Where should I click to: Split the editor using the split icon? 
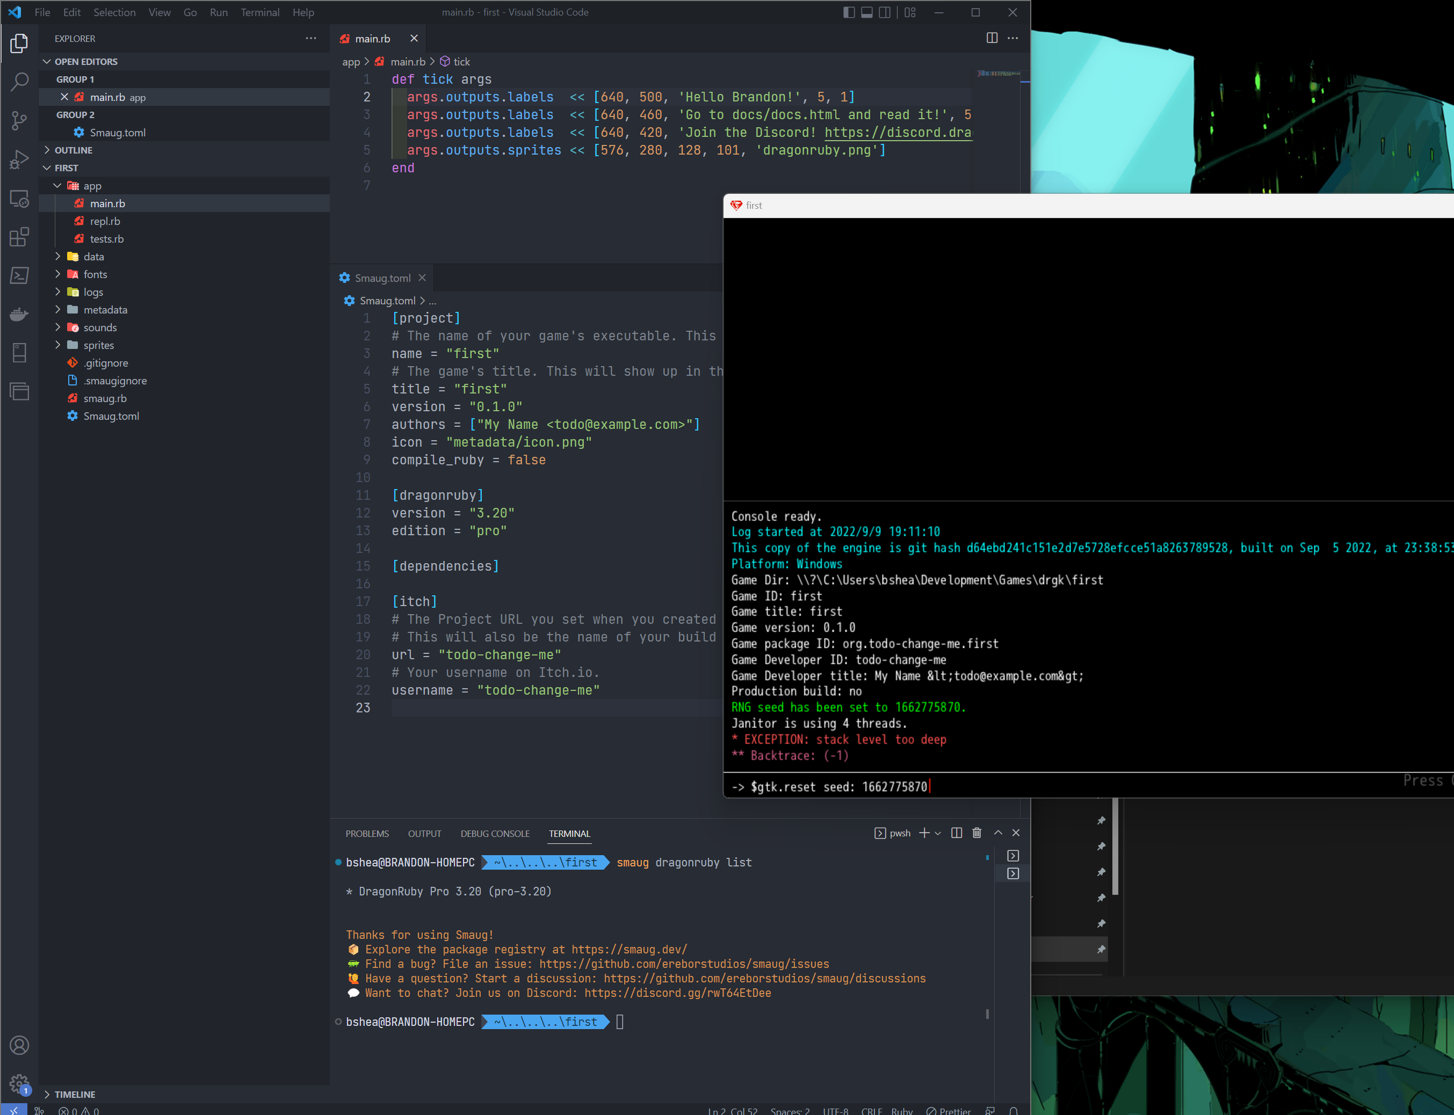[x=992, y=38]
